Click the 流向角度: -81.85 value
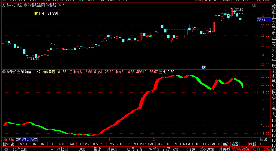276x151 pixels. click(54, 72)
